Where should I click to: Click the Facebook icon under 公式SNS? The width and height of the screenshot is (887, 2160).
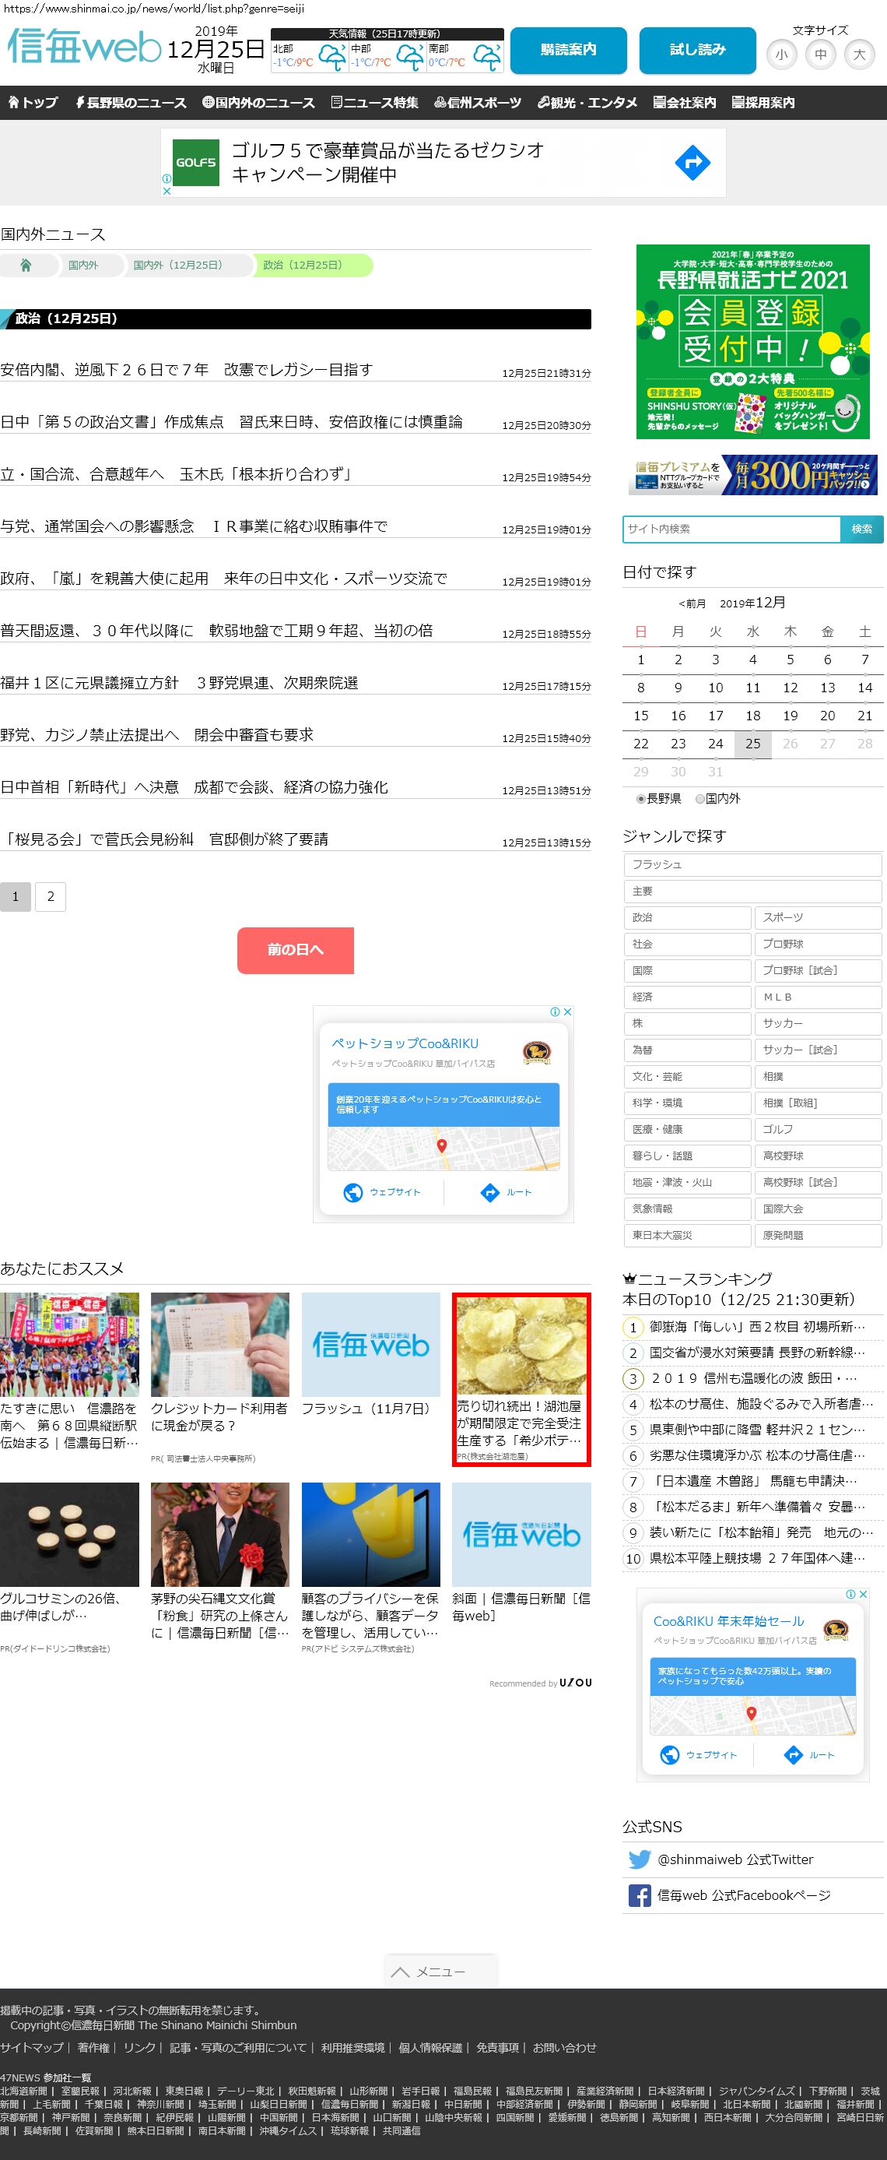[x=639, y=1895]
